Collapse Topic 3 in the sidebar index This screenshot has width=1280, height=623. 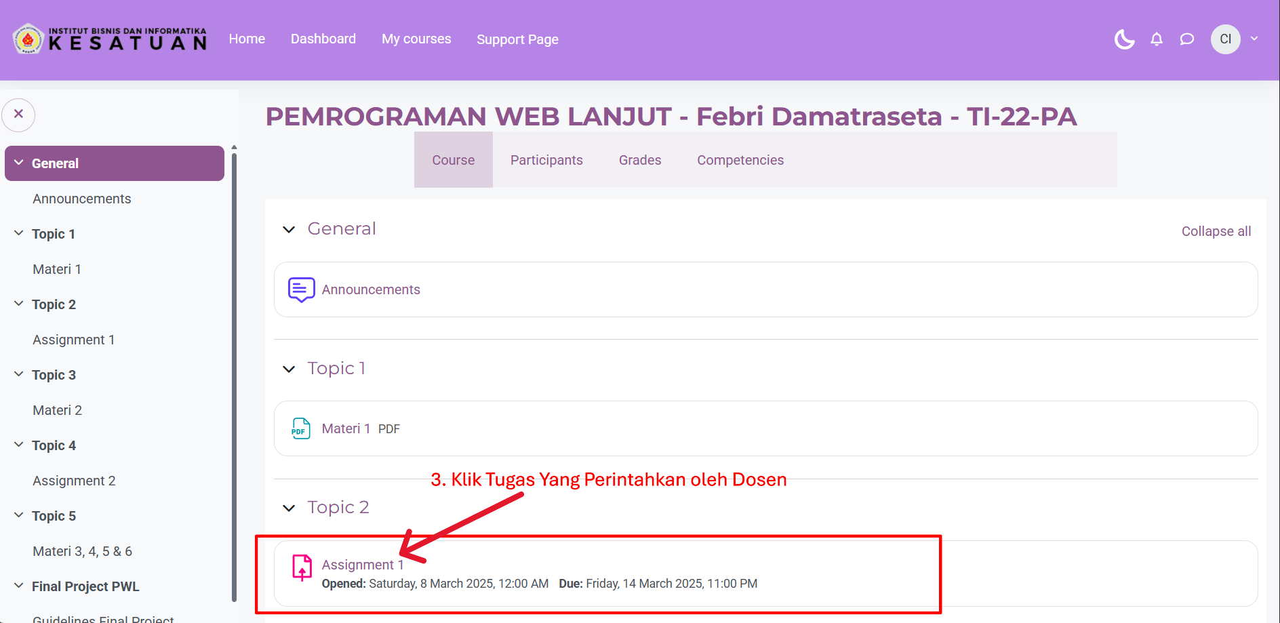(x=18, y=374)
